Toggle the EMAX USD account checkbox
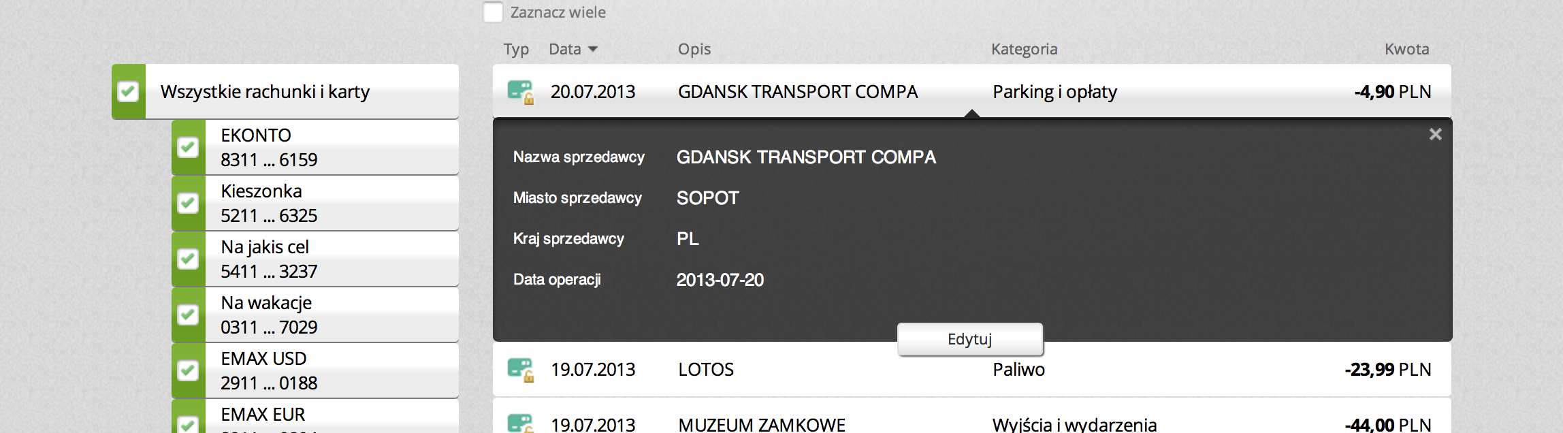 tap(188, 370)
